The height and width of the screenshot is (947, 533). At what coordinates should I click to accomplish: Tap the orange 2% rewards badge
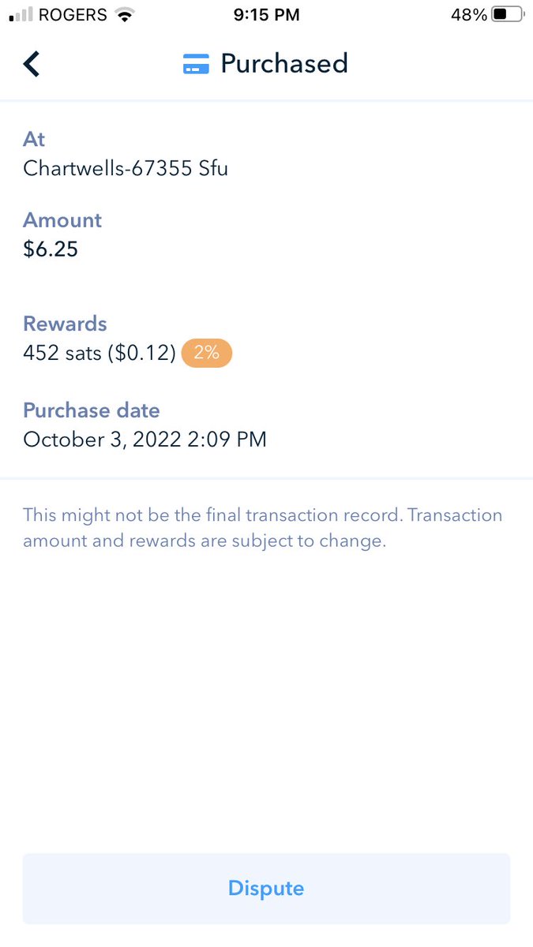207,353
